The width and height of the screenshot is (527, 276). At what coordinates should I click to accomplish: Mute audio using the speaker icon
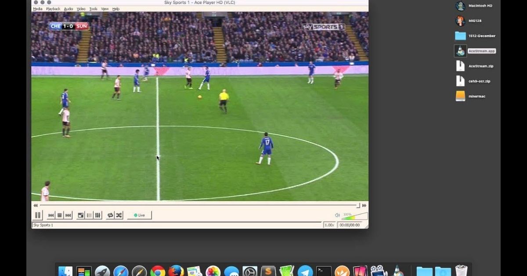click(x=337, y=215)
